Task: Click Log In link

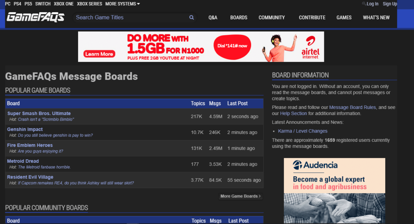Action: pyautogui.click(x=372, y=4)
